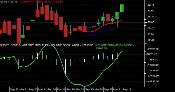Click the Sep 19 date label
Viewport: 175px width, 92px height.
[x=127, y=90]
